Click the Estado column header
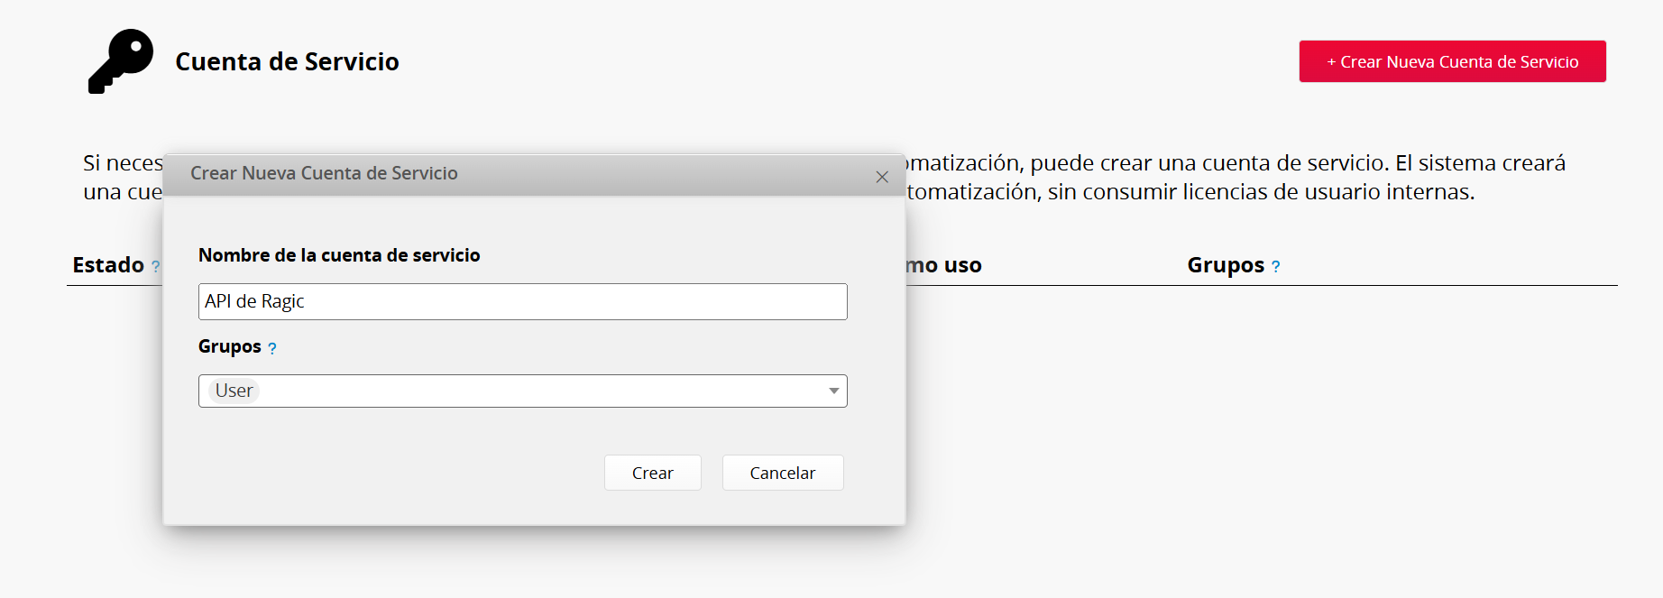This screenshot has height=598, width=1663. coord(108,265)
